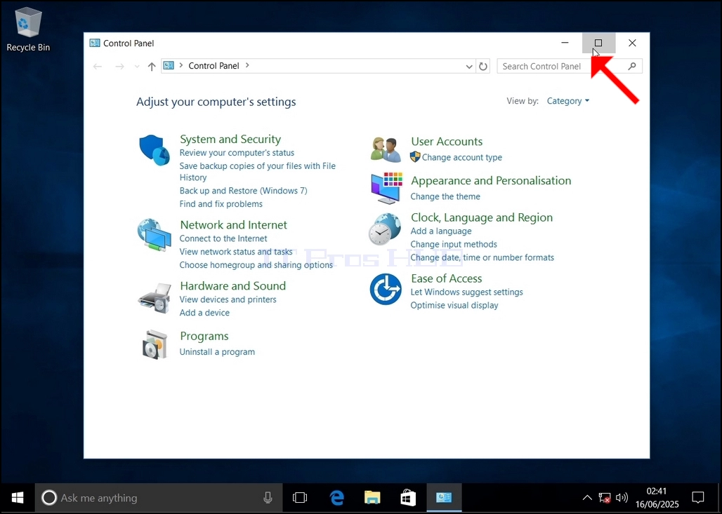Screen dimensions: 722x514
Task: Open the Action Center notification icon
Action: (x=698, y=497)
